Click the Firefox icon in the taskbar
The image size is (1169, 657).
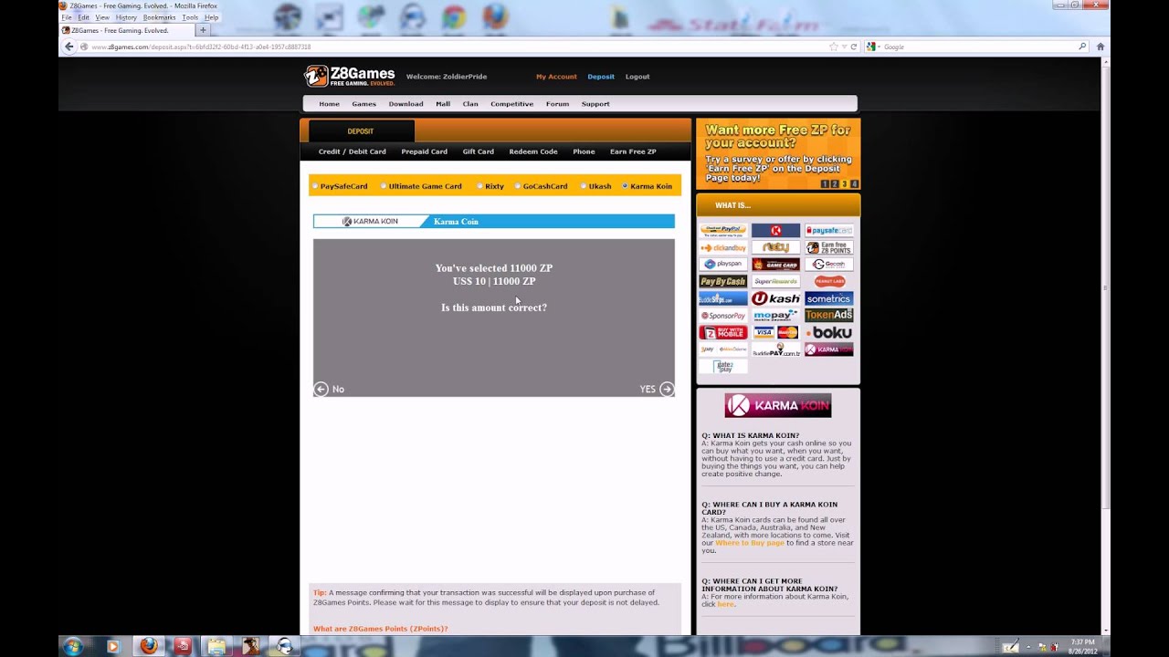coord(148,646)
